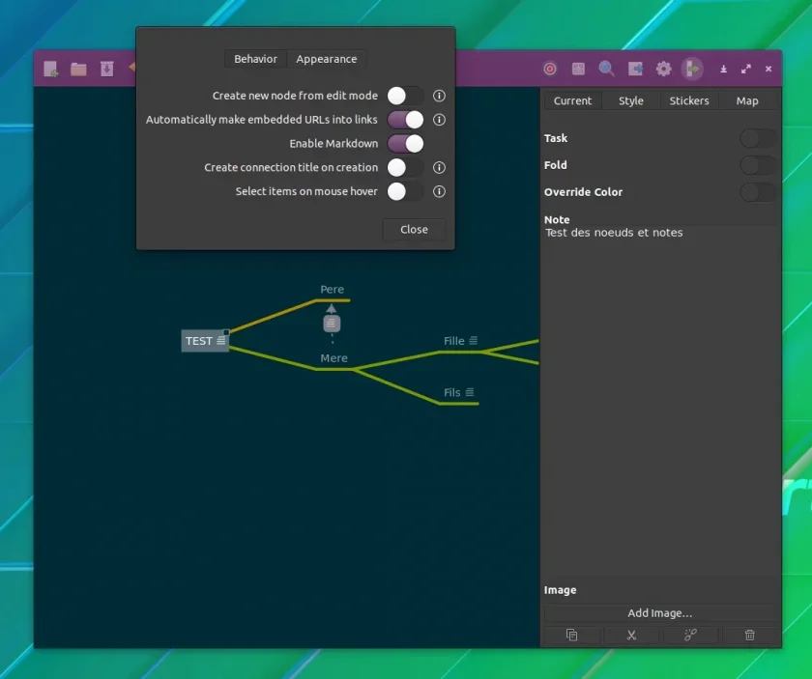812x679 pixels.
Task: Enable the Fold switch
Action: tap(758, 165)
